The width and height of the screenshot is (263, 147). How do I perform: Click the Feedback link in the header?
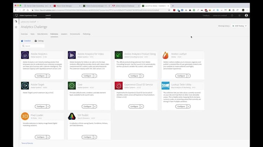click(206, 15)
